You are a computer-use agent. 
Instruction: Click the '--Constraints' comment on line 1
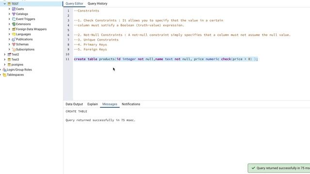(86, 11)
